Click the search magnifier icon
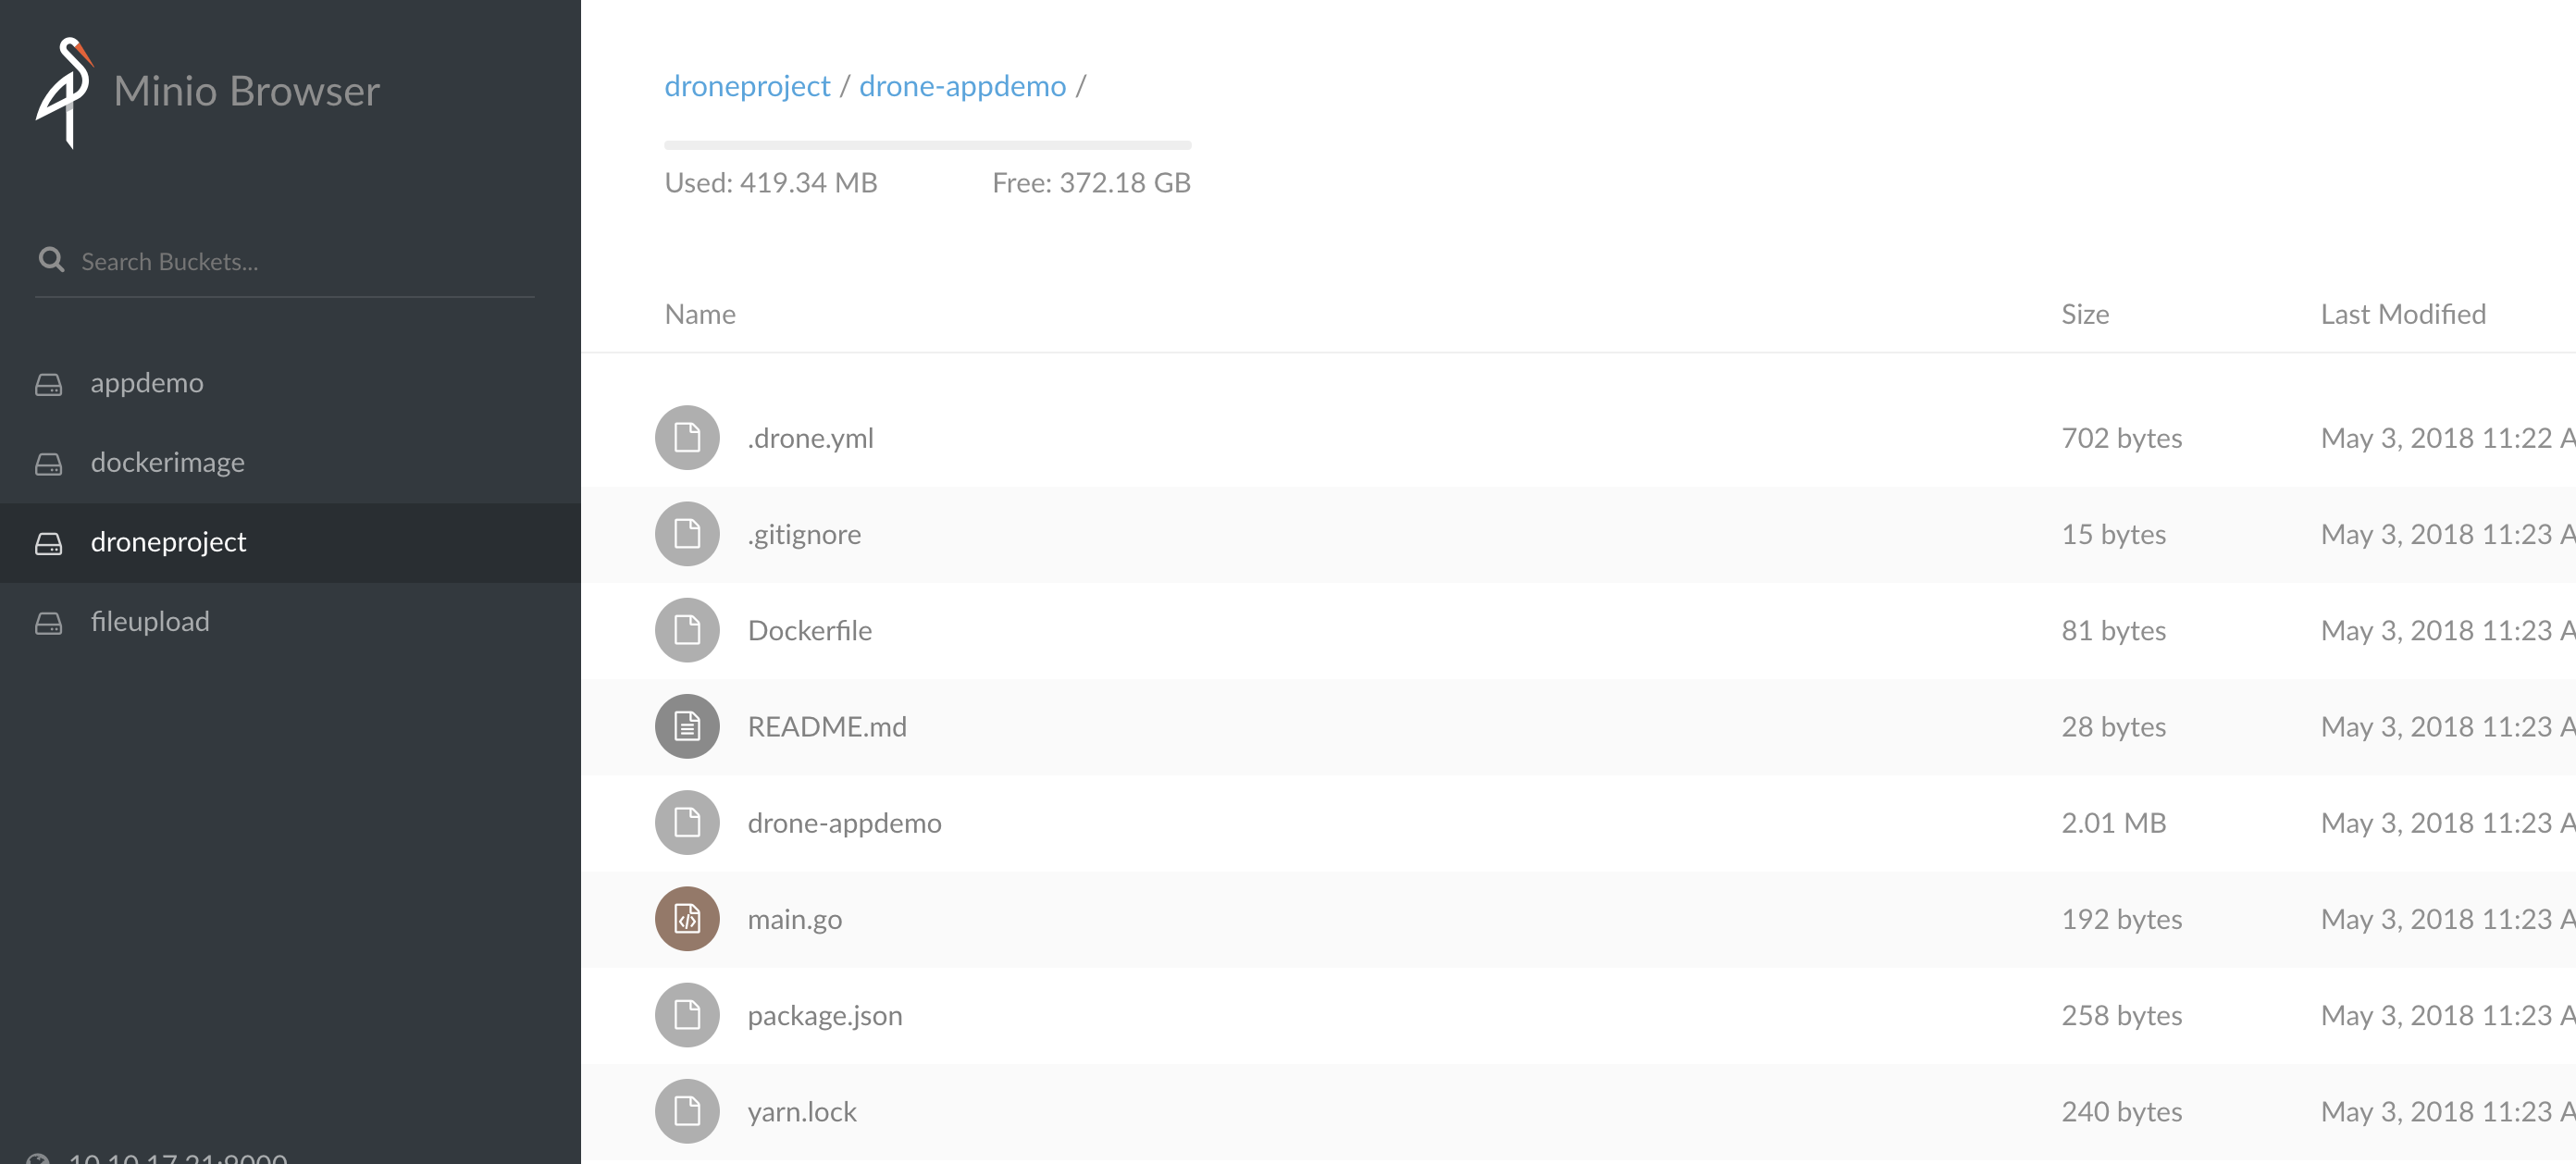The height and width of the screenshot is (1164, 2576). coord(51,260)
